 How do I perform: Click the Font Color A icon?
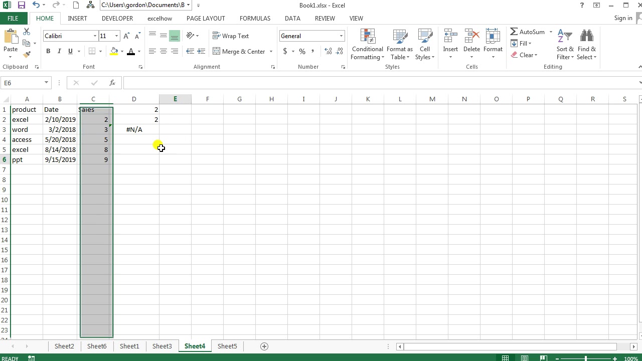pos(131,51)
